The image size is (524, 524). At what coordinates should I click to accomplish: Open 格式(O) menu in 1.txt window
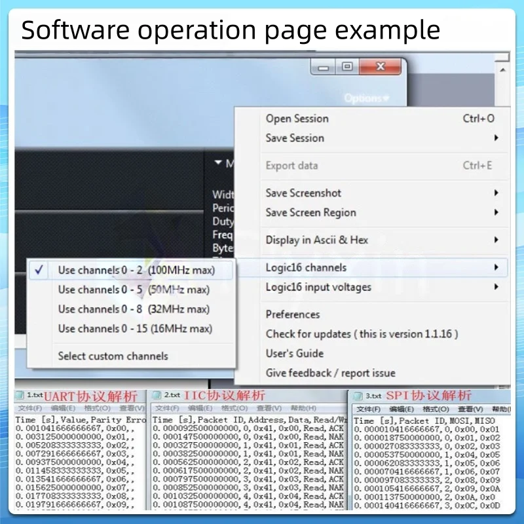pos(98,408)
